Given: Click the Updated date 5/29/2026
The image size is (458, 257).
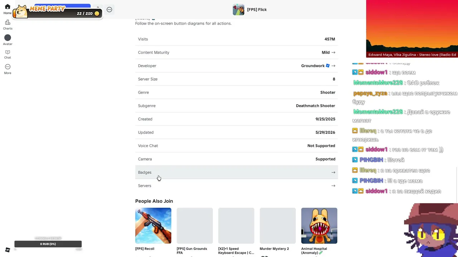Looking at the screenshot, I should 325,132.
